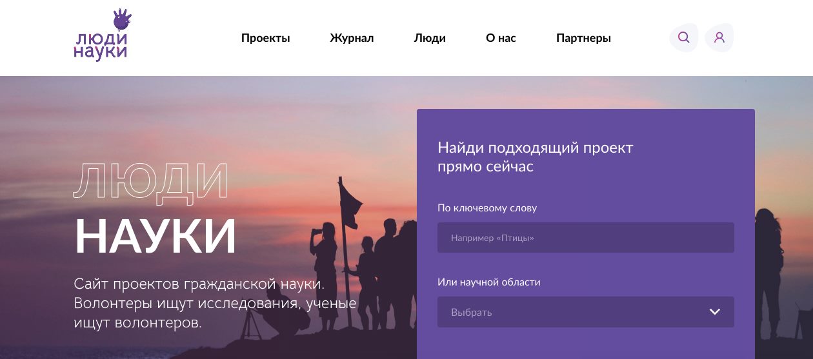Open the search magnifier icon
Viewport: 813px width, 359px height.
684,37
